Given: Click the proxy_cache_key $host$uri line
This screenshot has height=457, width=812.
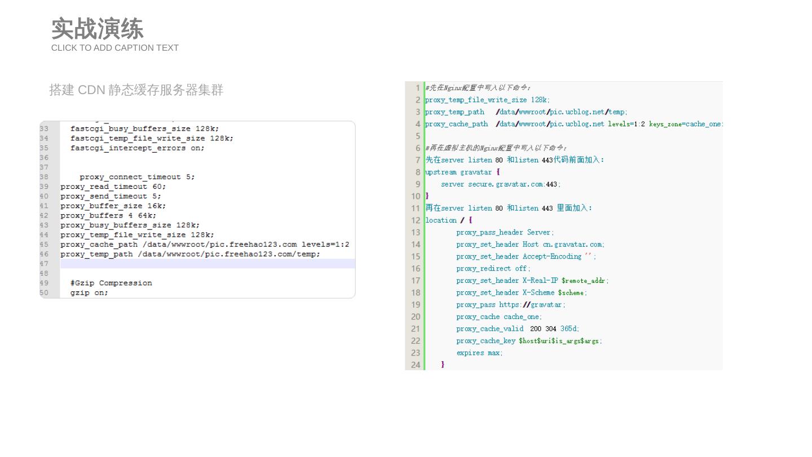Looking at the screenshot, I should coord(529,341).
